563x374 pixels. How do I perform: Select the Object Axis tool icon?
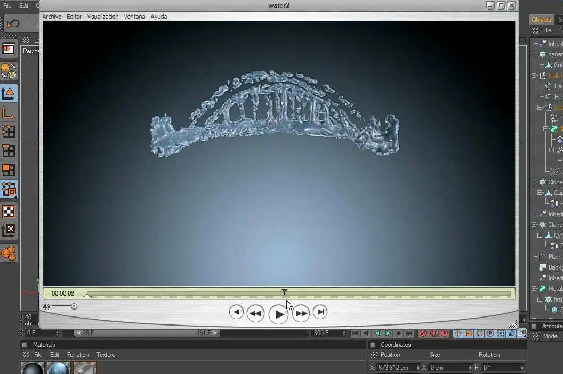(8, 113)
